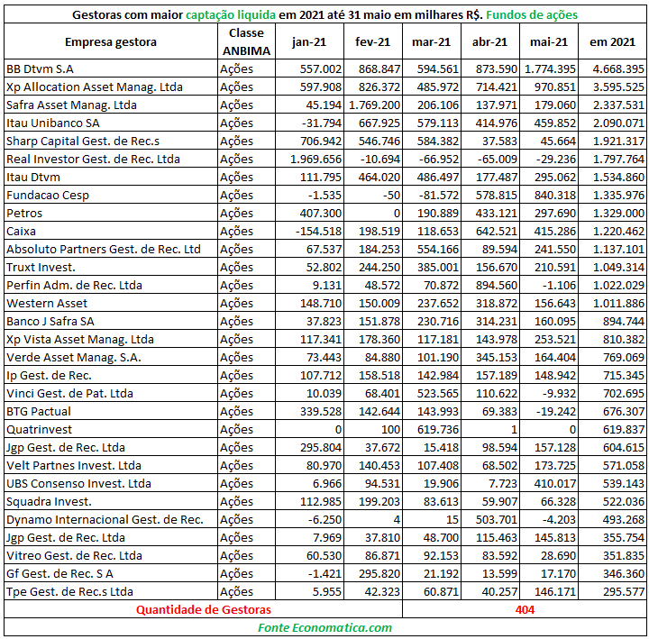This screenshot has height=639, width=649.
Task: Click the 404 gestoras count cell
Action: tap(525, 609)
